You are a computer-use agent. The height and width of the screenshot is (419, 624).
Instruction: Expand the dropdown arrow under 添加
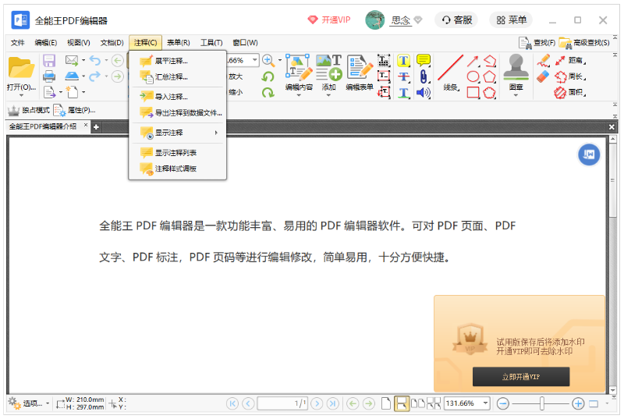[328, 95]
